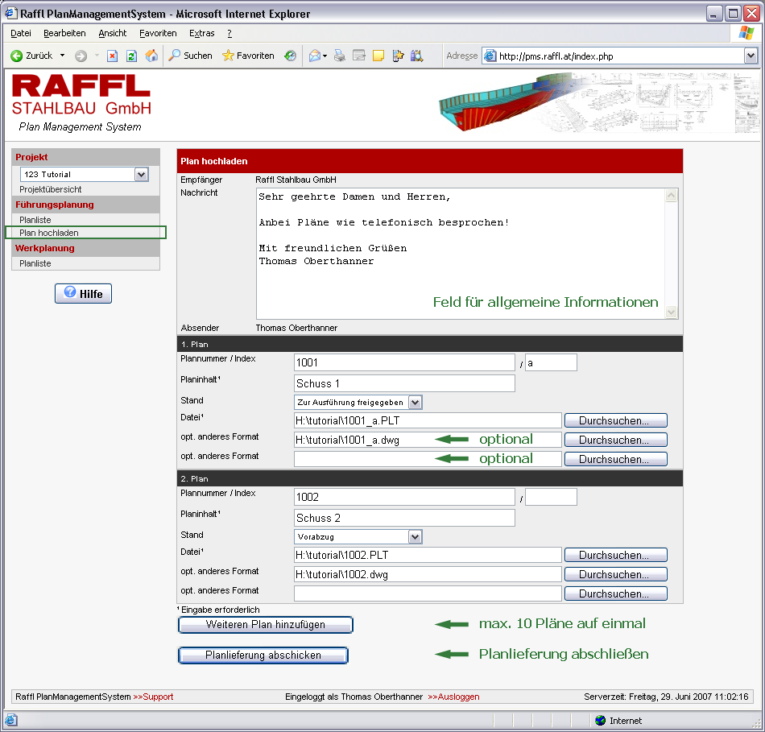The image size is (765, 732).
Task: Click the Ausloggen link in footer
Action: click(453, 697)
